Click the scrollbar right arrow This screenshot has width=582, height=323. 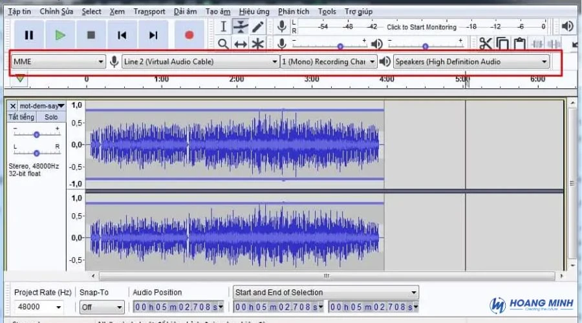click(561, 276)
